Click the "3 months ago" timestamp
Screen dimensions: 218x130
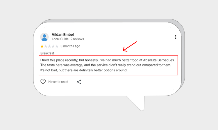tap(70, 46)
